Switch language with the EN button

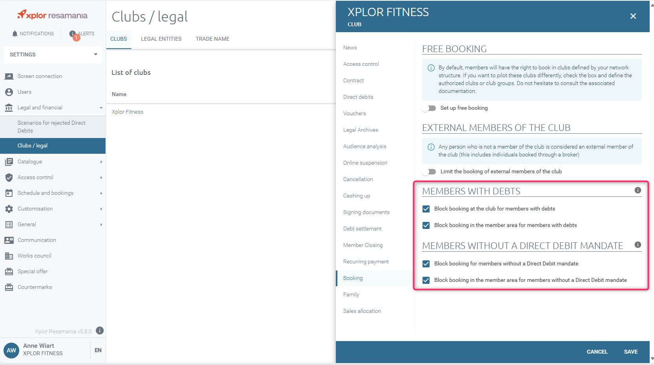(98, 350)
